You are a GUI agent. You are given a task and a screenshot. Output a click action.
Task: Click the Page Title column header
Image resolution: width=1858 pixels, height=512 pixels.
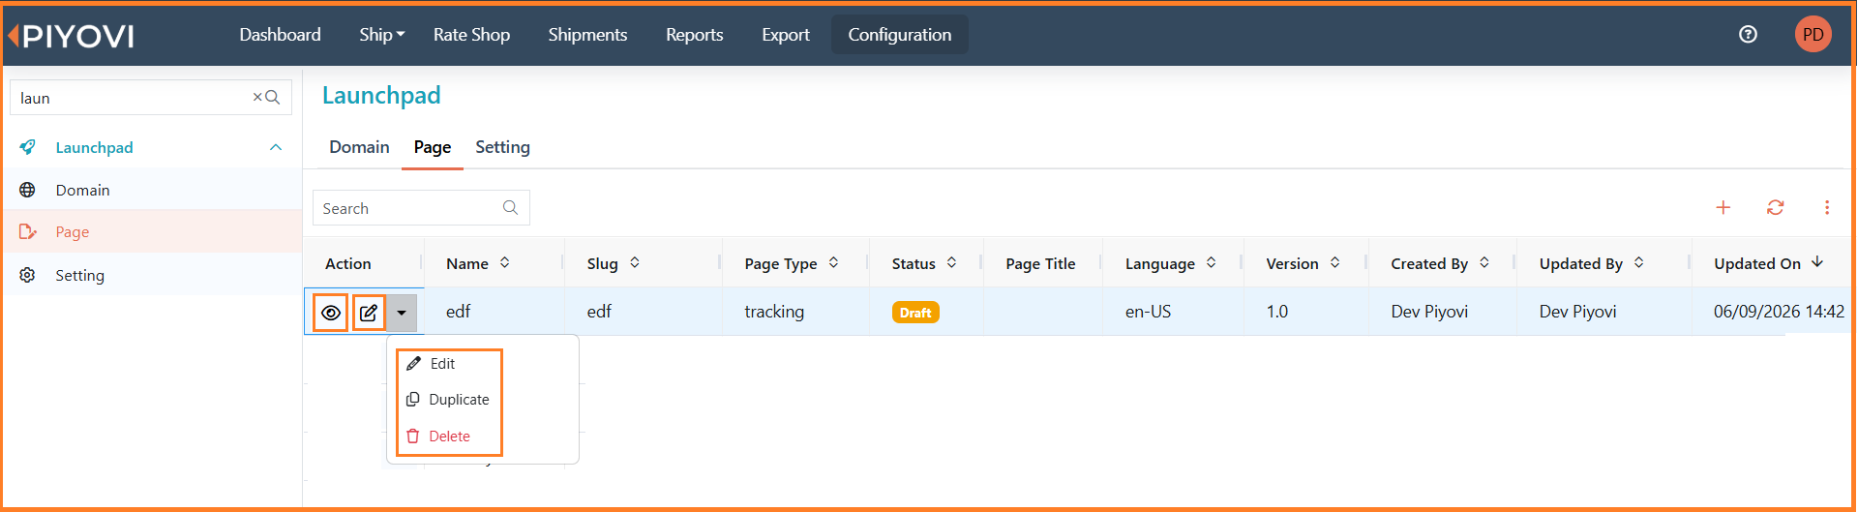point(1040,263)
